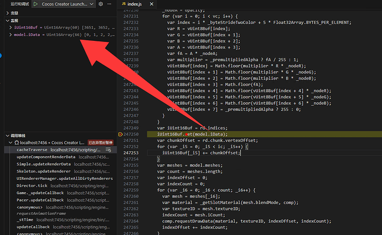
Task: Open debug view more actions ellipsis
Action: click(x=110, y=4)
